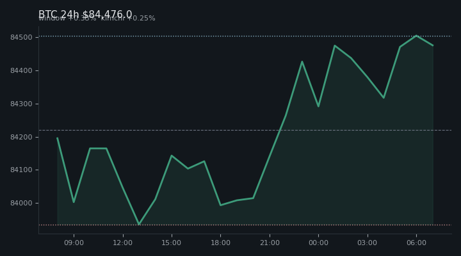Click the 12:00 time axis label
The height and width of the screenshot is (256, 461).
click(x=122, y=243)
